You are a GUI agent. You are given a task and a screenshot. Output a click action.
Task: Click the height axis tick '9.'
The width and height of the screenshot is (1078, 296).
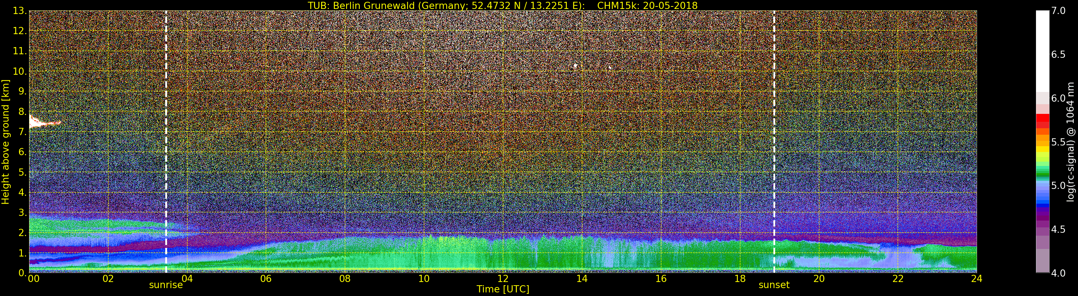[x=23, y=91]
